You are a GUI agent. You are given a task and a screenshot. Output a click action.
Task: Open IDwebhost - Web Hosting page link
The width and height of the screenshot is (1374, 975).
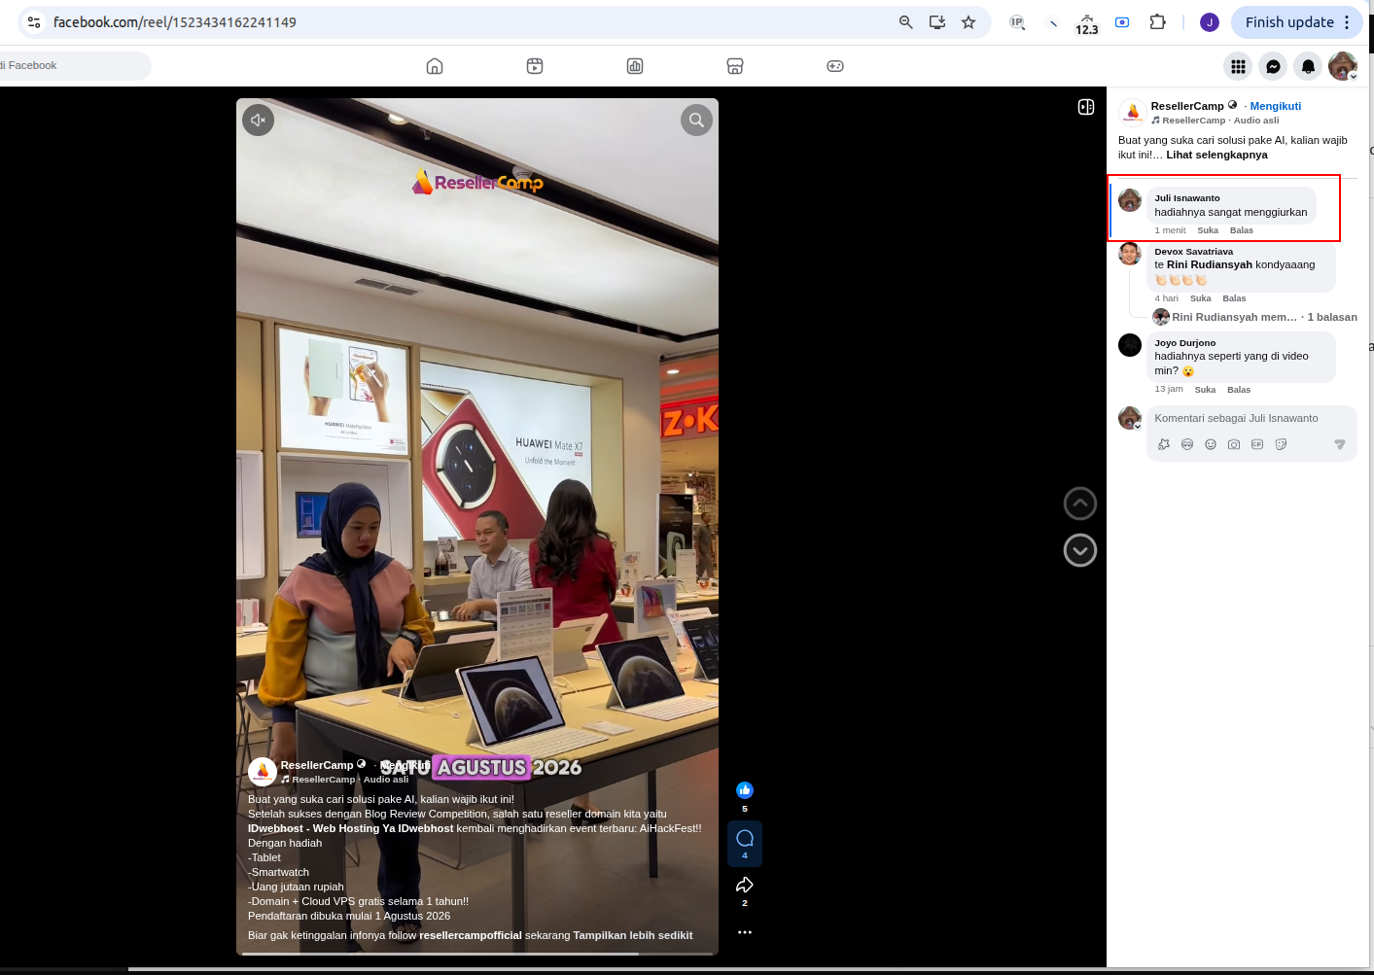tap(351, 828)
